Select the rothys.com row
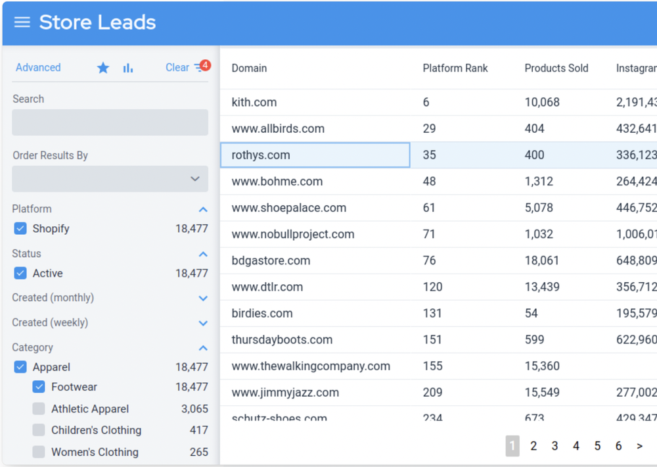This screenshot has width=657, height=467. 315,155
